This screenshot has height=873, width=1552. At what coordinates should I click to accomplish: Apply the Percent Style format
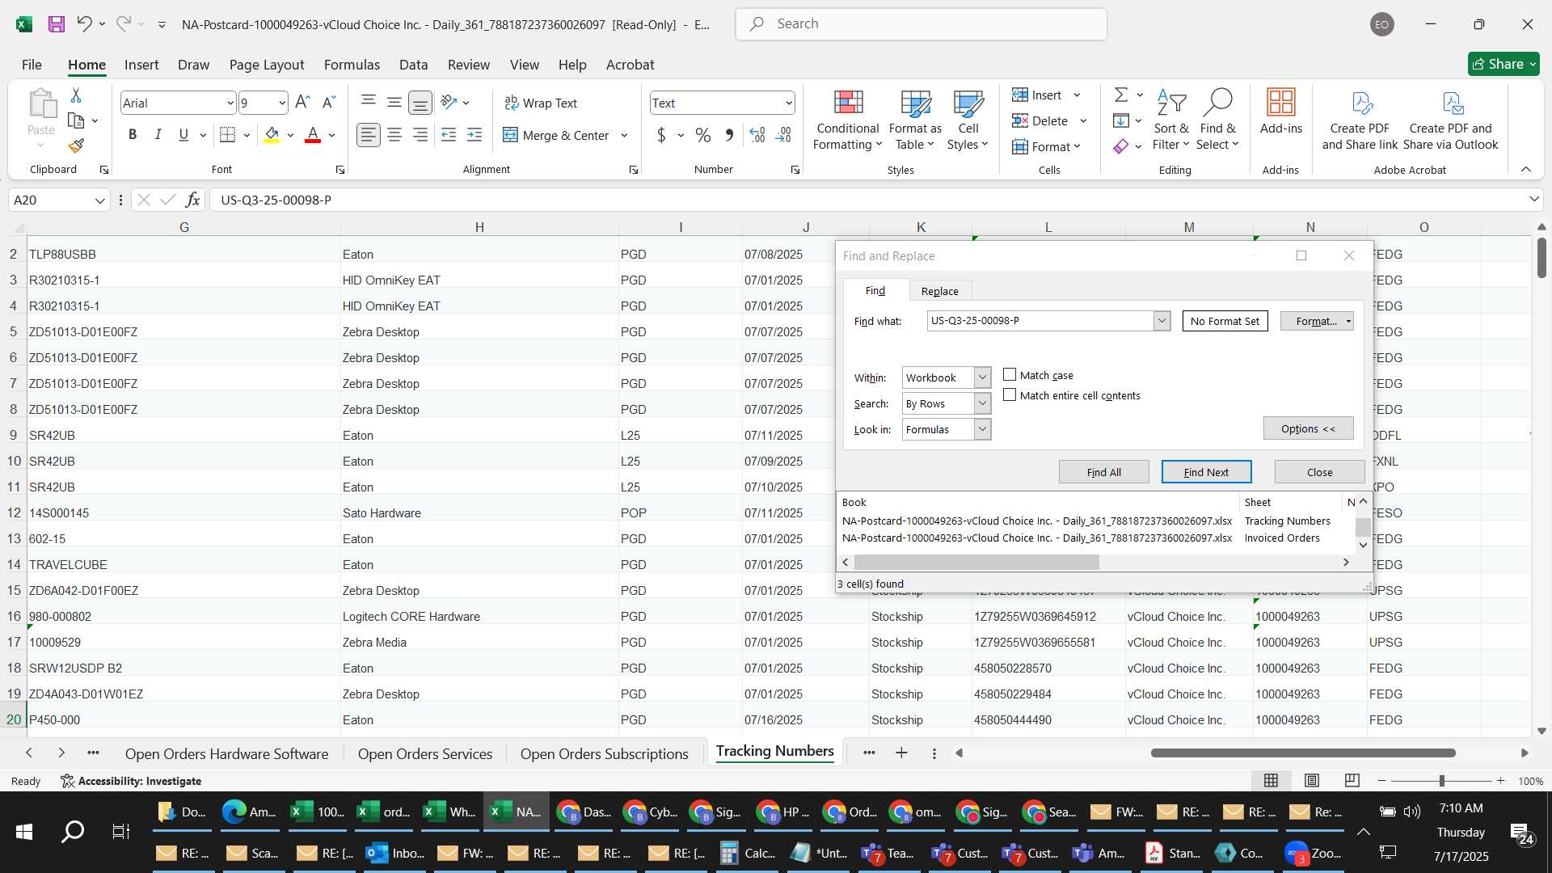[x=703, y=135]
